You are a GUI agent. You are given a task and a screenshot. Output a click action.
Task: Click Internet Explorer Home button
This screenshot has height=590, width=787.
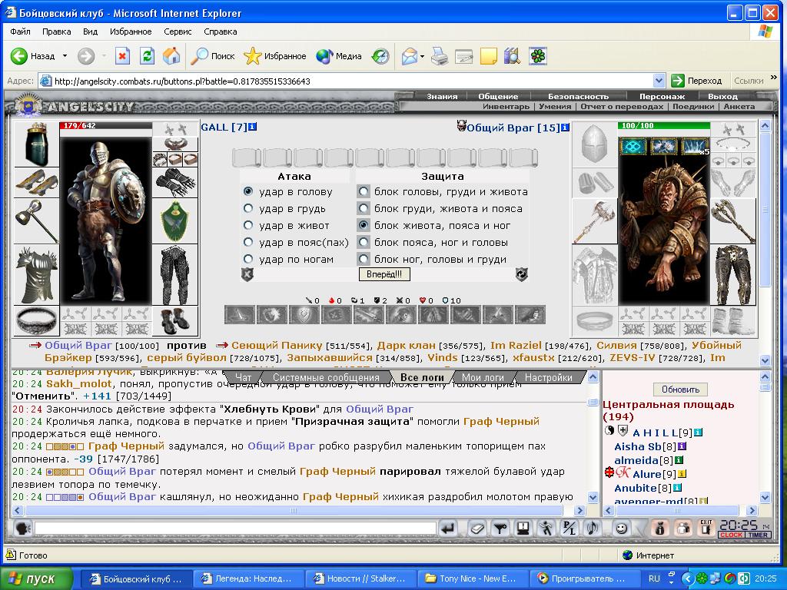click(171, 55)
